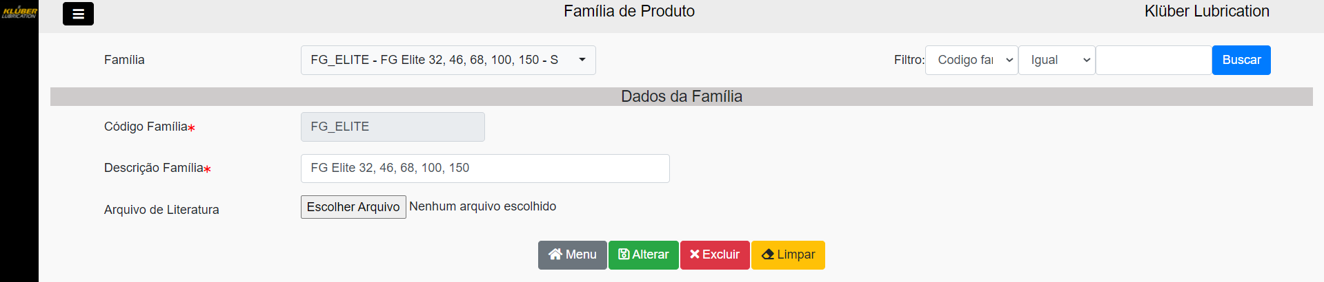Open the hamburger navigation menu
This screenshot has height=282, width=1324.
(78, 14)
